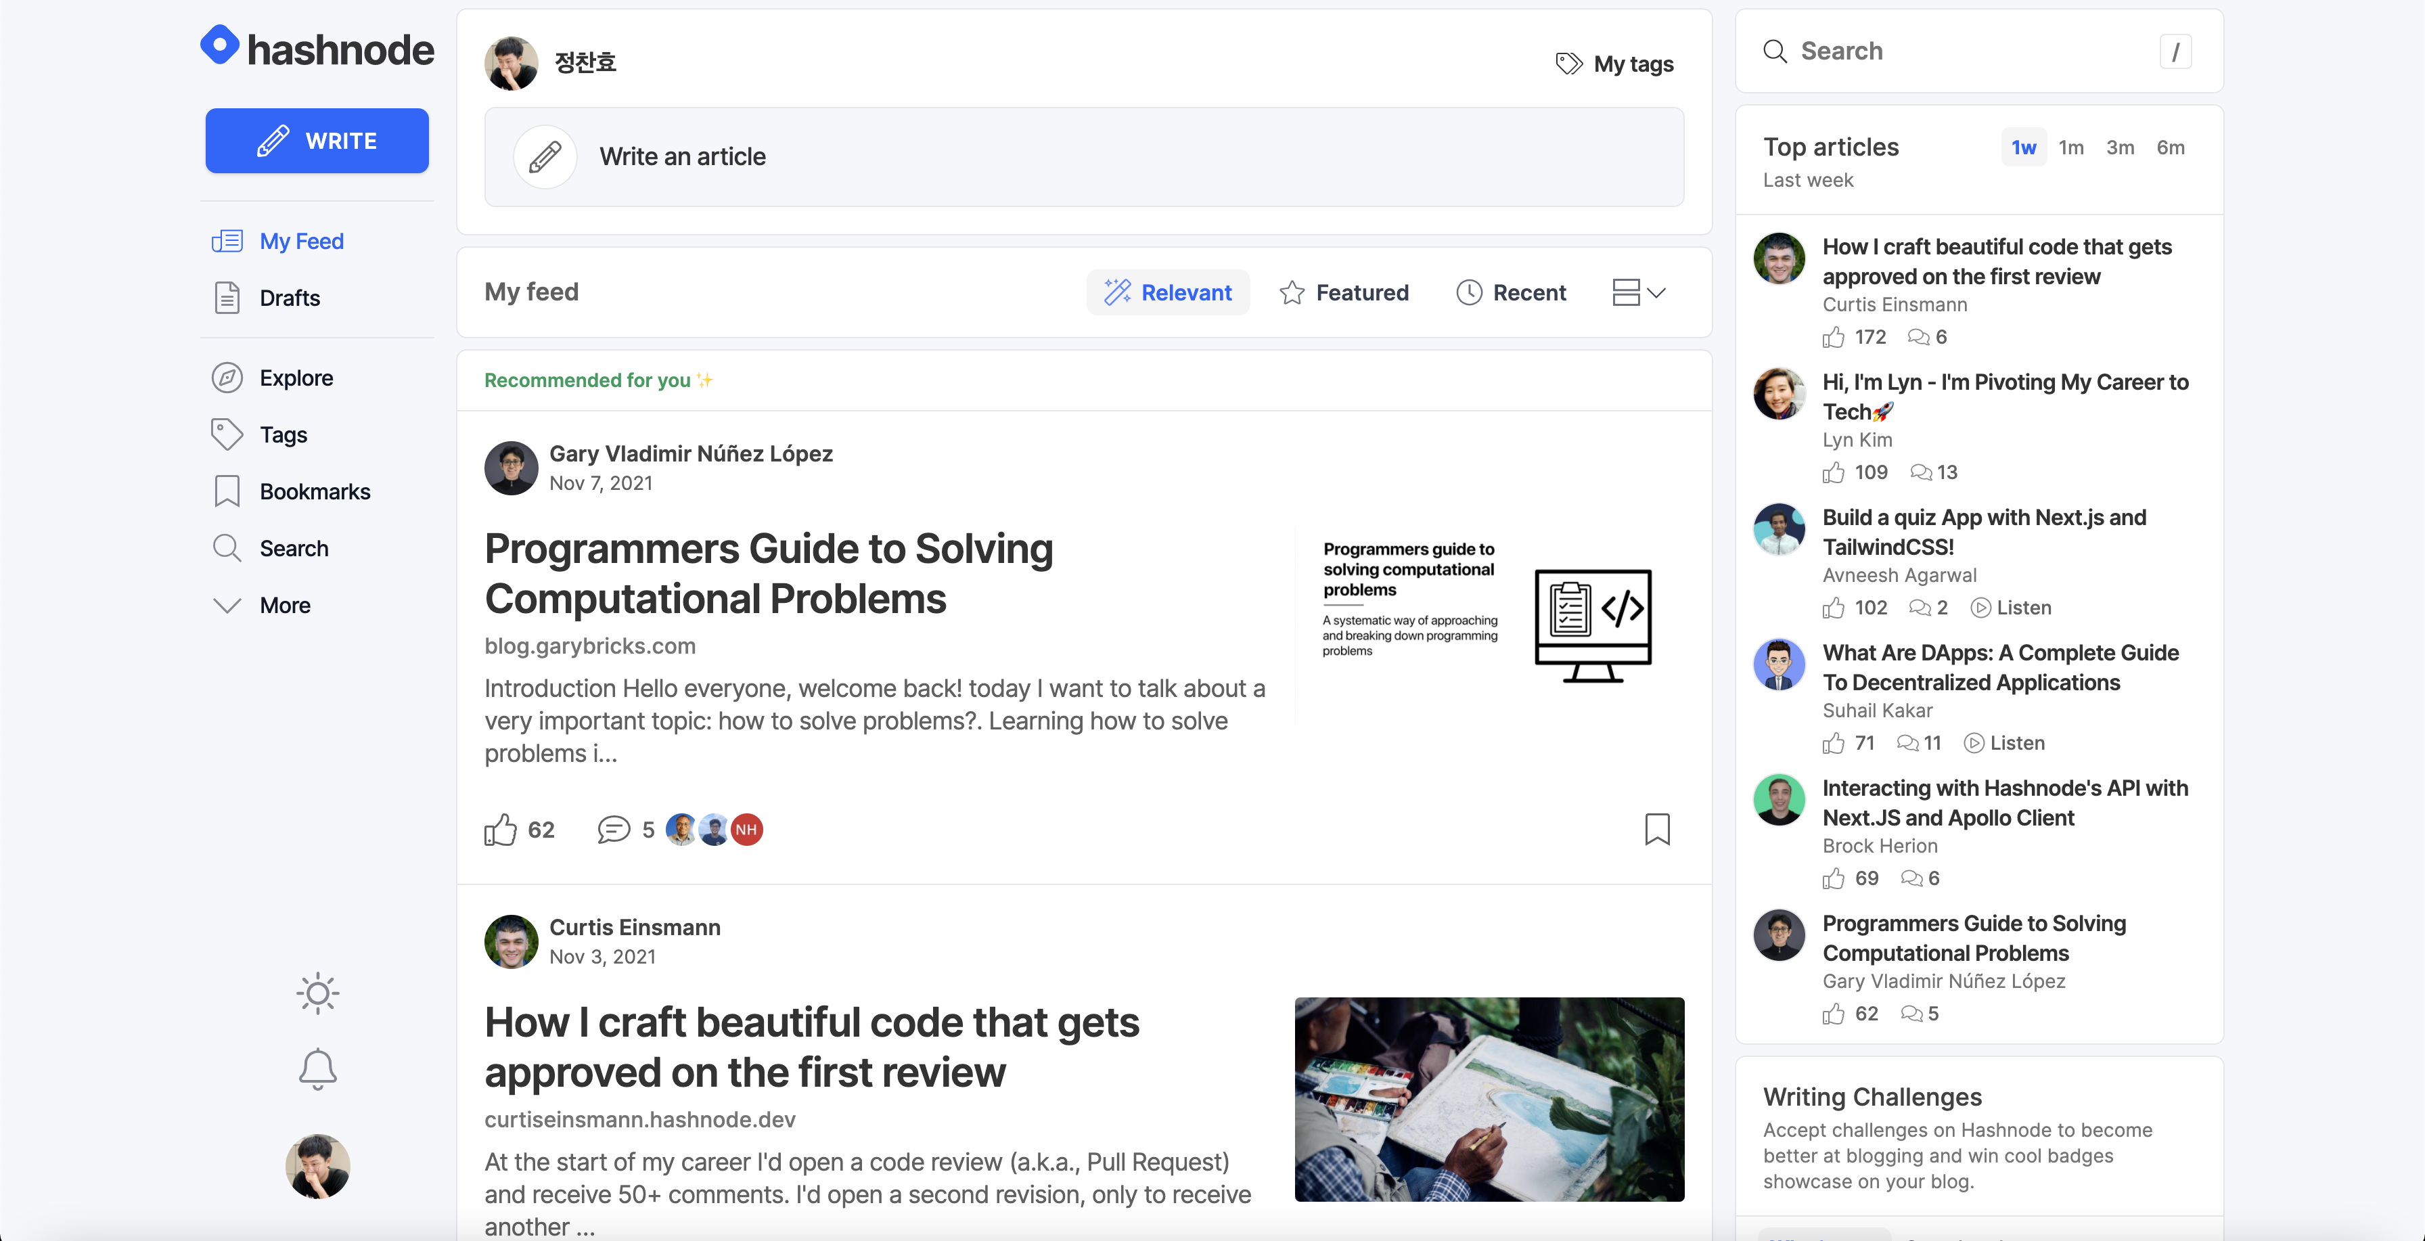Bookmark the Programmers Guide article

tap(1657, 829)
